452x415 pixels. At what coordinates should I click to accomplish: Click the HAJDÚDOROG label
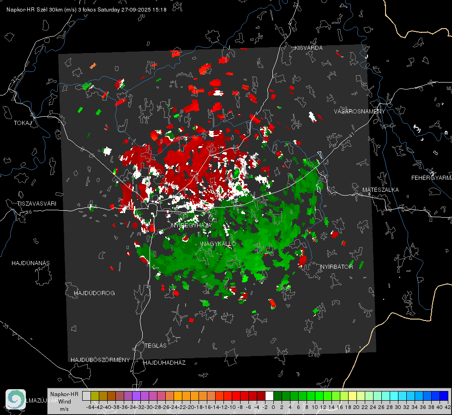tap(94, 293)
